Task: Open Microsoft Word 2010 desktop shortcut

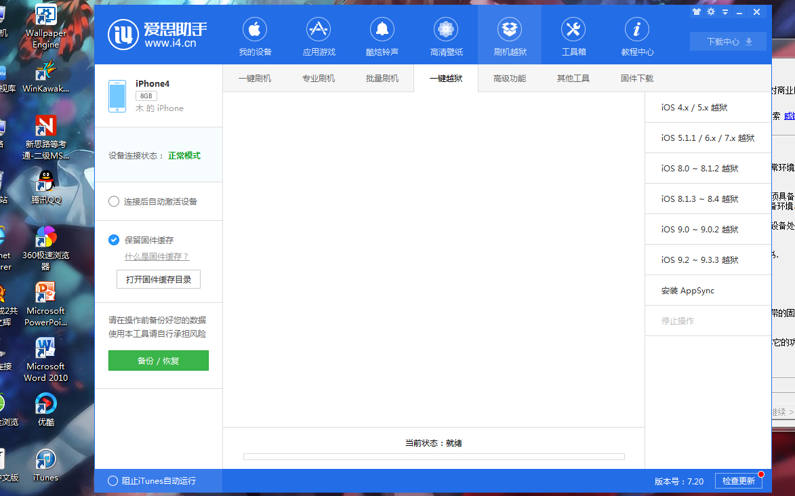Action: [45, 360]
